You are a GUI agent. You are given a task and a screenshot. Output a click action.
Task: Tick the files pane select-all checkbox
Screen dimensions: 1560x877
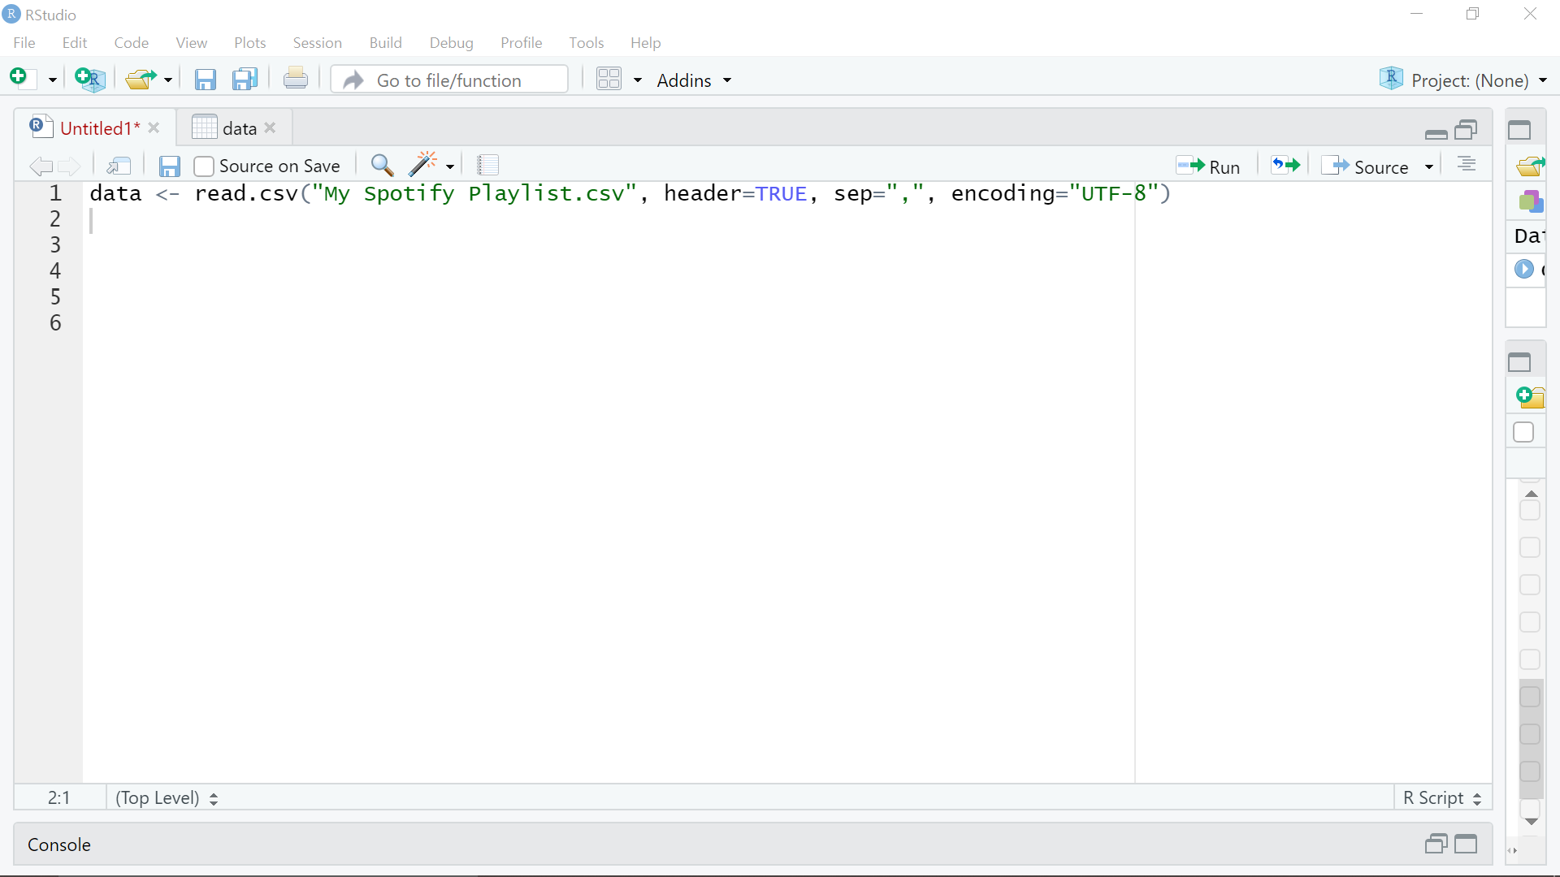coord(1523,432)
